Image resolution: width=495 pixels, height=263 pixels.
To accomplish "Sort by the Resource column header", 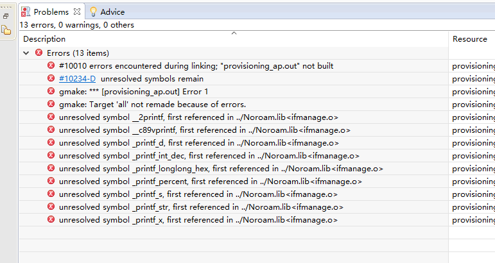I will [x=469, y=39].
